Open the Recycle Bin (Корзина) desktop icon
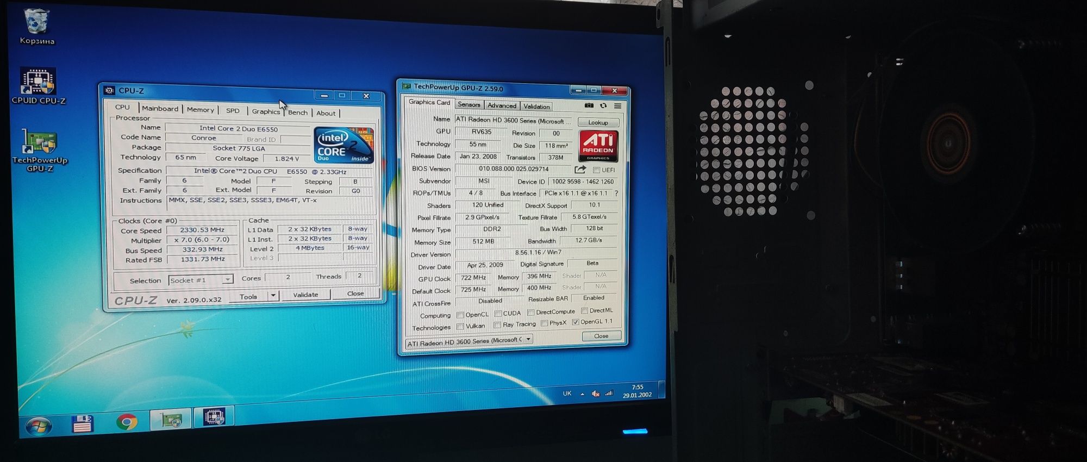This screenshot has height=462, width=1087. (x=37, y=27)
